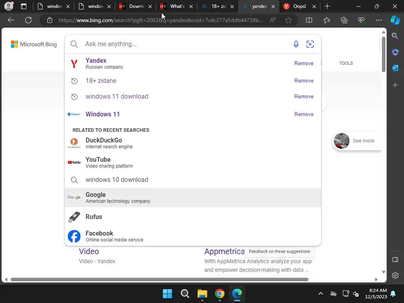The image size is (404, 303).
Task: Choose the Google suggestion
Action: coord(193,197)
